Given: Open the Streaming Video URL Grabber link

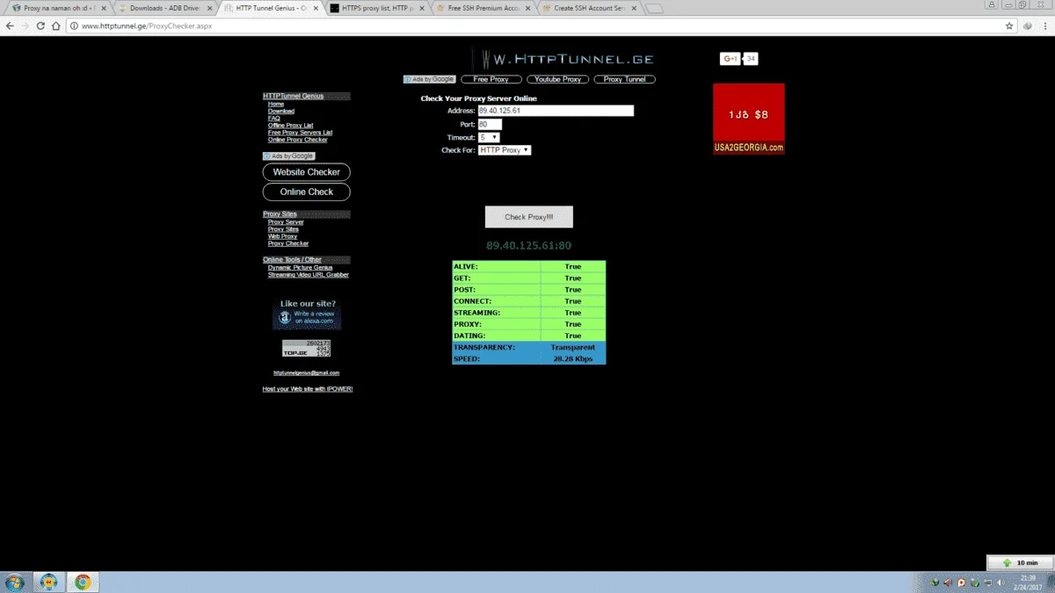Looking at the screenshot, I should tap(309, 275).
